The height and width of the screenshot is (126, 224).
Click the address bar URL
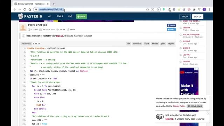click(x=51, y=9)
